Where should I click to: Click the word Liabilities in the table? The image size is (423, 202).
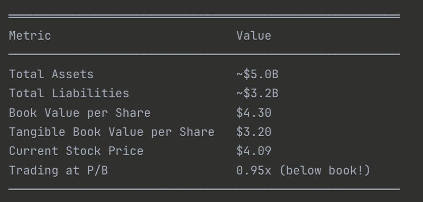coord(90,94)
